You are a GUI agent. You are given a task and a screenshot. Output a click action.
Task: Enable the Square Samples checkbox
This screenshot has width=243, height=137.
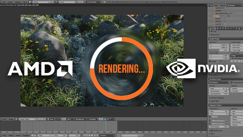231,82
